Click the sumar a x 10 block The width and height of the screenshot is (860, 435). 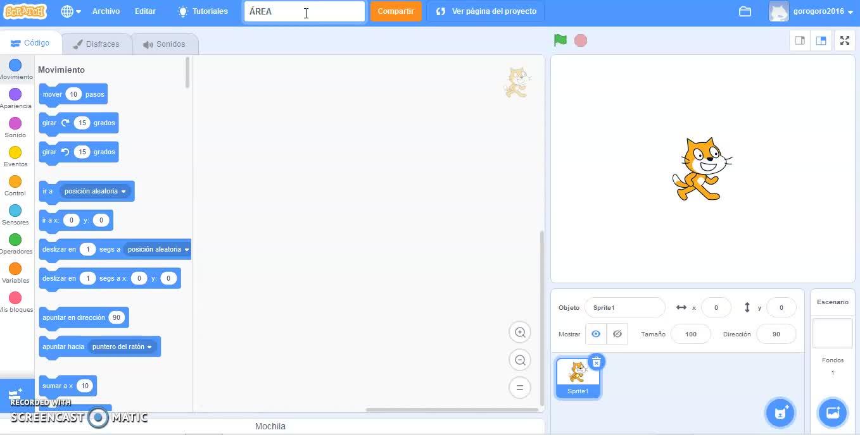(68, 386)
